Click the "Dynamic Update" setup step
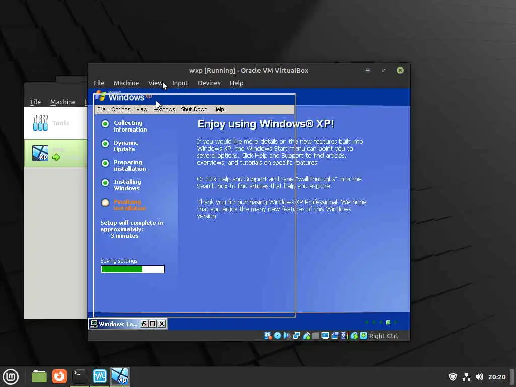Viewport: 516px width, 387px height. [x=125, y=146]
